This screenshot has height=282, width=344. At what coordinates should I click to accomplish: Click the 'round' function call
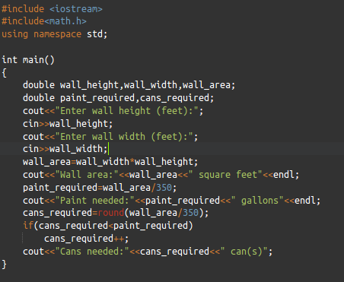point(111,213)
